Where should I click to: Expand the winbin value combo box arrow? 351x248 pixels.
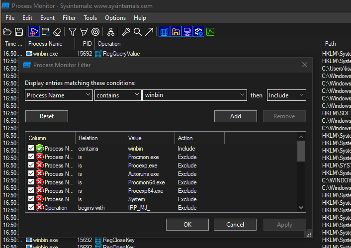pos(242,95)
